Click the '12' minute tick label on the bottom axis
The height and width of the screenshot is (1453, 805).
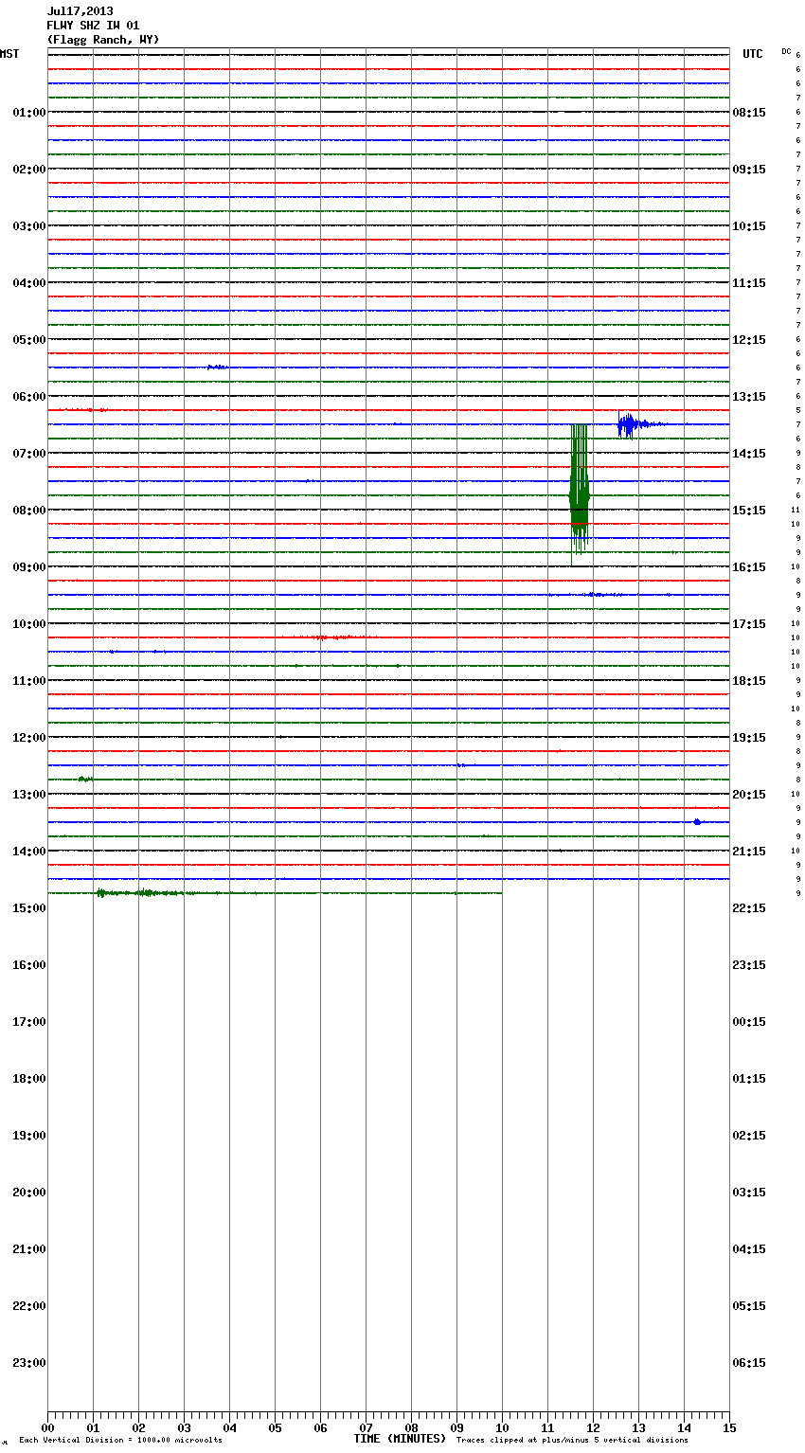(x=593, y=1427)
